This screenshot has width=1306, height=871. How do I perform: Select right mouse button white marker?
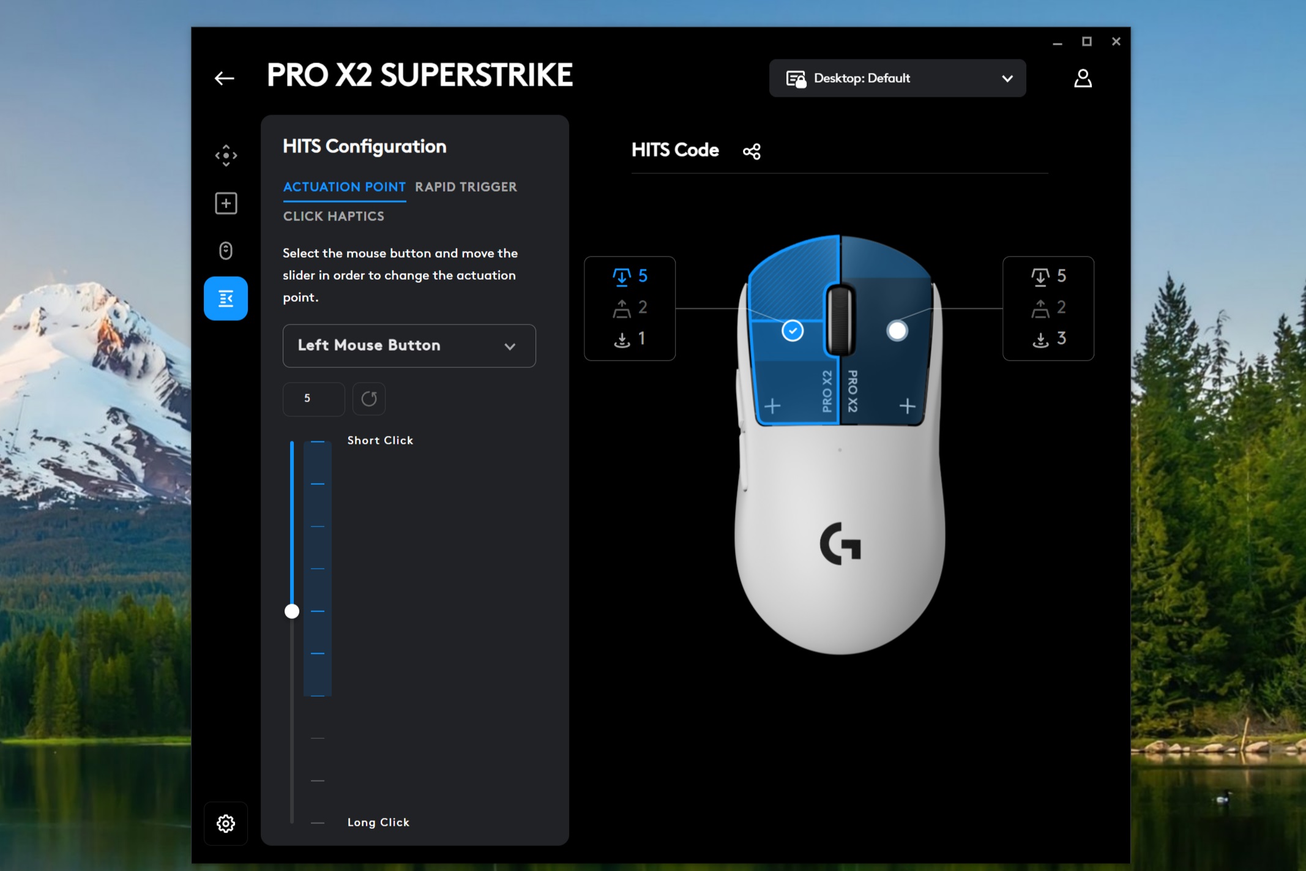(x=897, y=331)
